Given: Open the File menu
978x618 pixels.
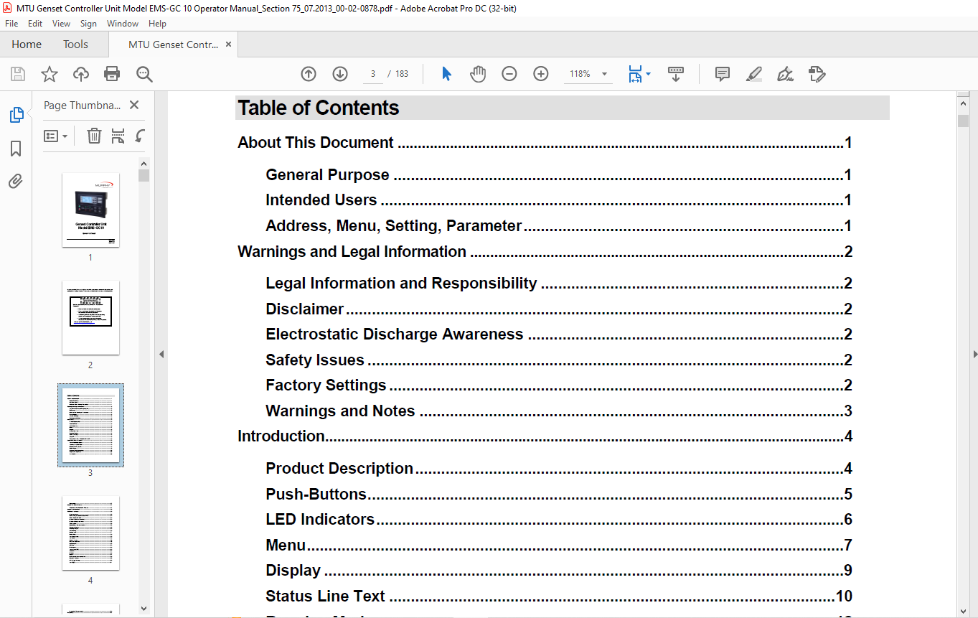Looking at the screenshot, I should pos(11,24).
